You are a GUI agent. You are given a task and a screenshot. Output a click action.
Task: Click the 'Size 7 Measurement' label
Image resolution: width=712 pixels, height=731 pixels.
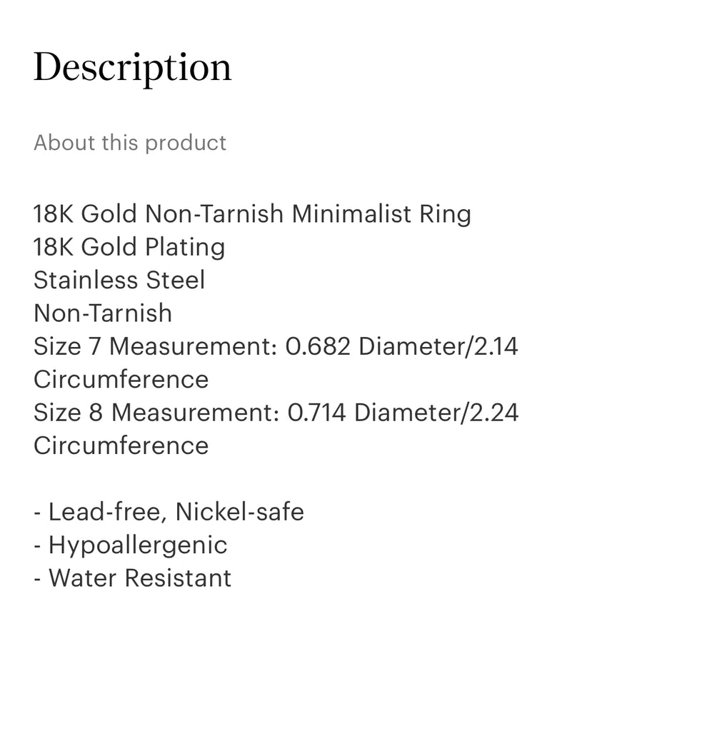coord(156,346)
